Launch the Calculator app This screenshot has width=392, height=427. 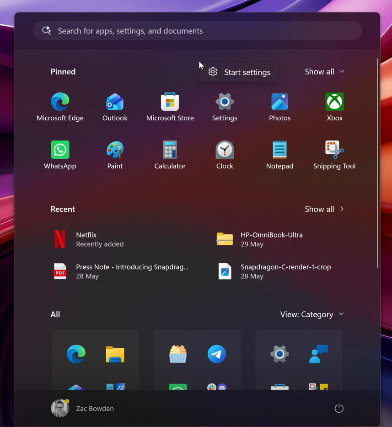[170, 155]
